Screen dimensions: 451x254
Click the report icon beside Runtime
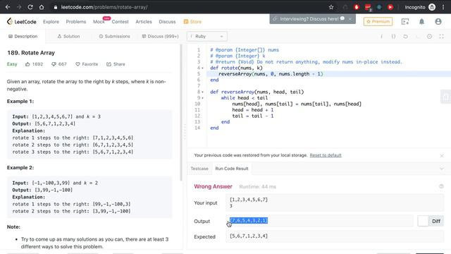(x=441, y=186)
